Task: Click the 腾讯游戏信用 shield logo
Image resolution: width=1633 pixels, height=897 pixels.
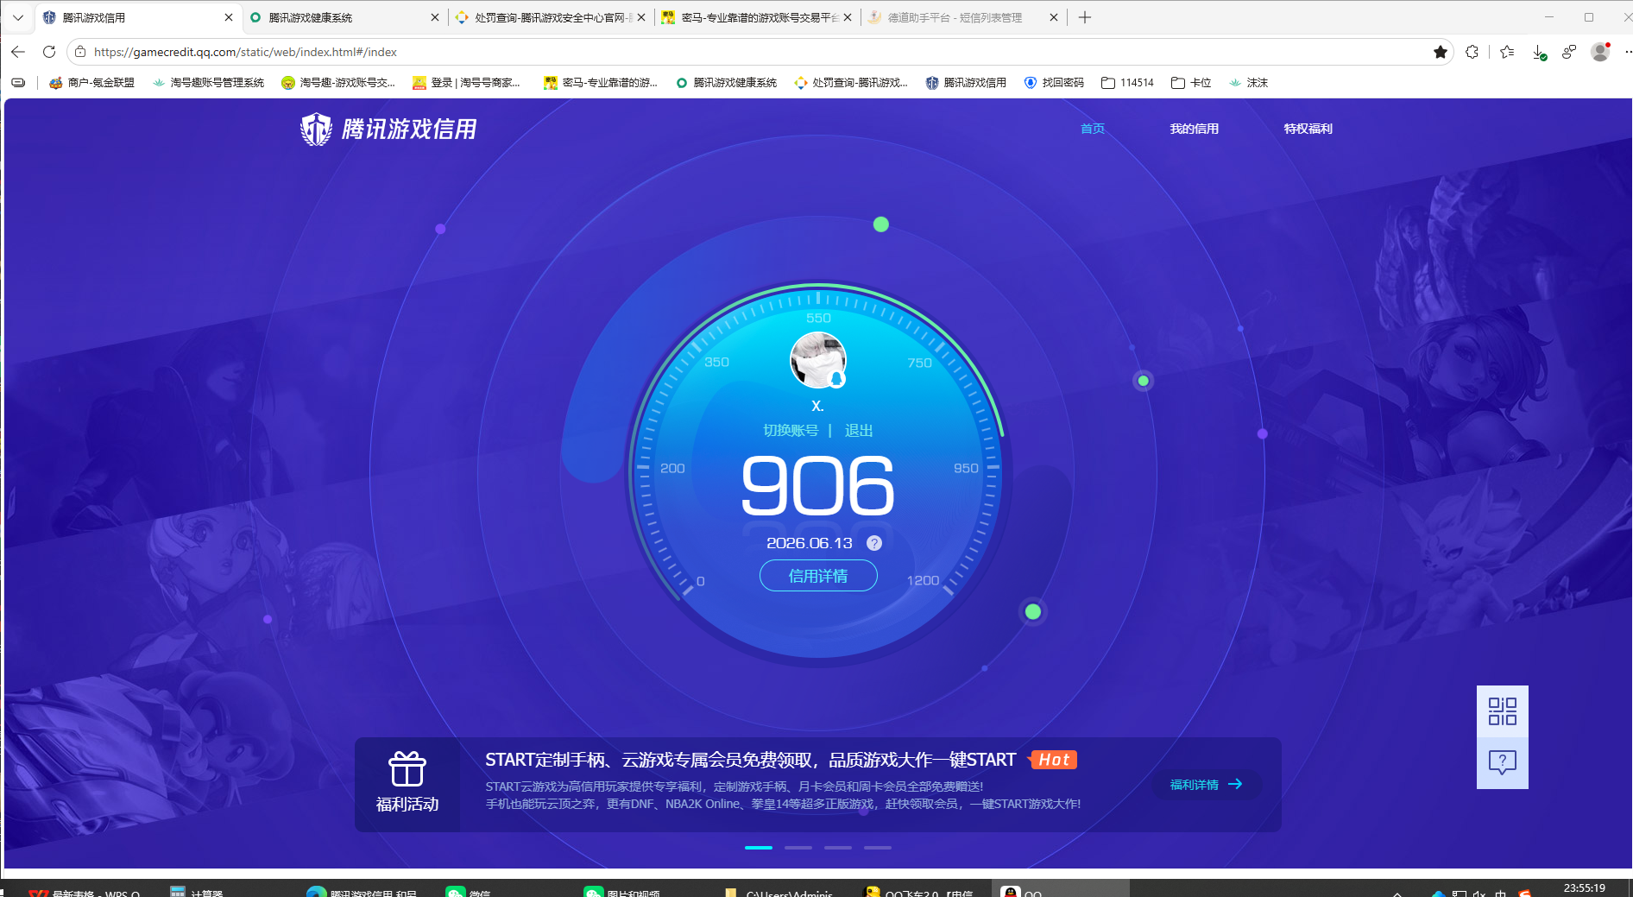Action: pos(316,129)
